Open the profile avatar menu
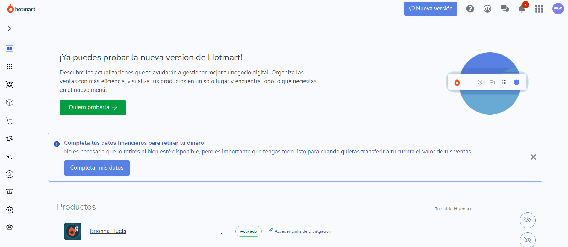Image resolution: width=568 pixels, height=247 pixels. tap(558, 9)
